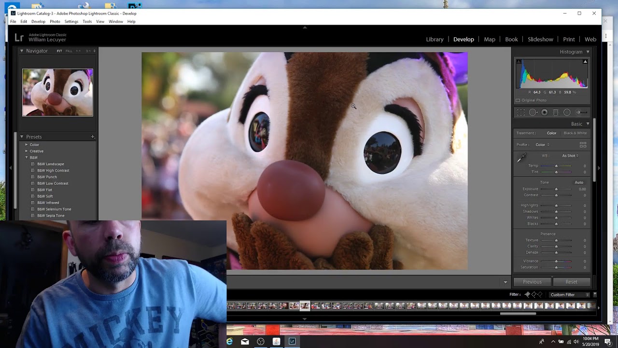
Task: Click the highlight clipping indicator in histogram
Action: [x=585, y=61]
